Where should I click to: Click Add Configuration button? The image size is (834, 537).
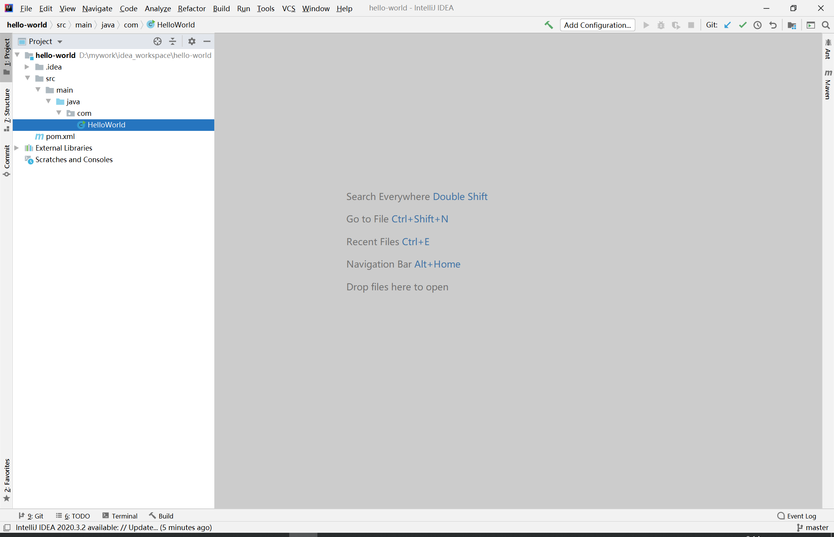point(597,25)
